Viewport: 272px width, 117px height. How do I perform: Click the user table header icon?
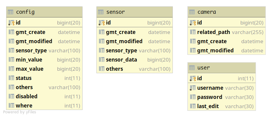click(192, 68)
